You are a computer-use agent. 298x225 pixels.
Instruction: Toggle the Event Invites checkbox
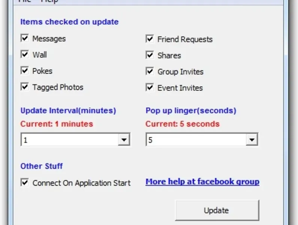(150, 88)
